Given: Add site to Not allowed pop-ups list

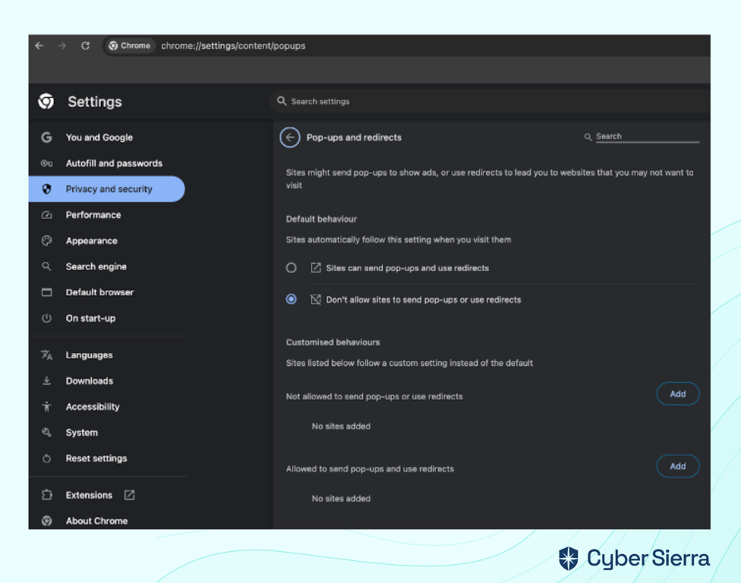Looking at the screenshot, I should pos(678,394).
